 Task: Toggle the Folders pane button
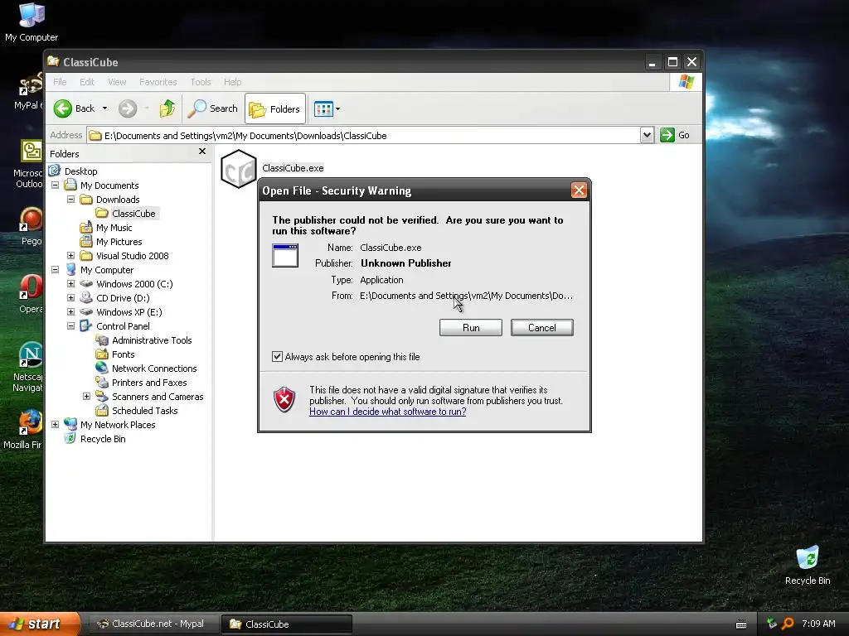[x=275, y=109]
